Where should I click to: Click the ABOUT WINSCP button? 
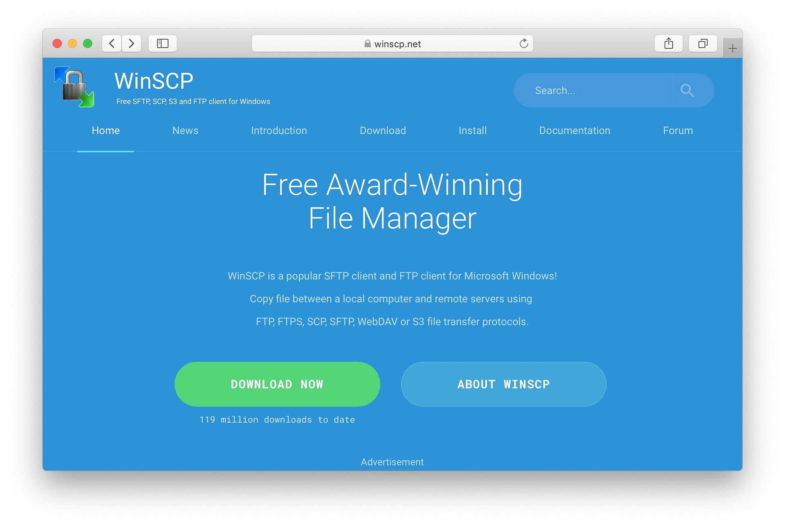pyautogui.click(x=504, y=385)
